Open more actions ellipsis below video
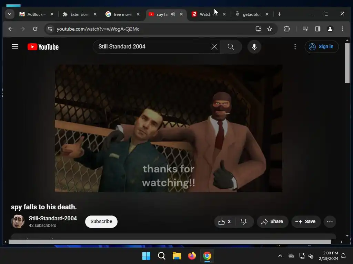This screenshot has height=264, width=353. tap(330, 222)
